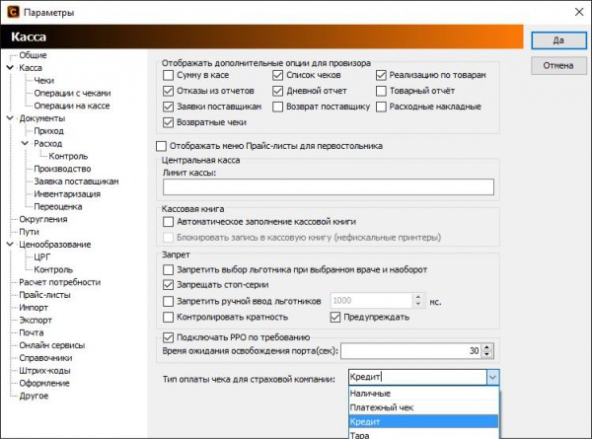Toggle the Запрещать стоп-серии checkbox
Screen dimensions: 592x439
169,285
